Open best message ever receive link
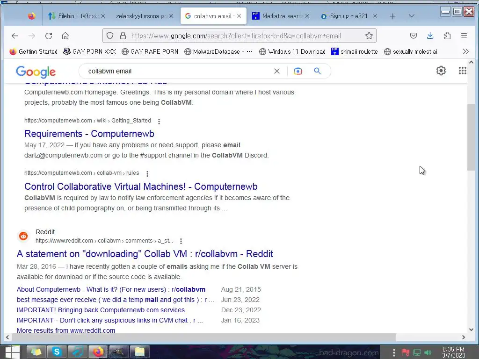The image size is (479, 359). (115, 300)
